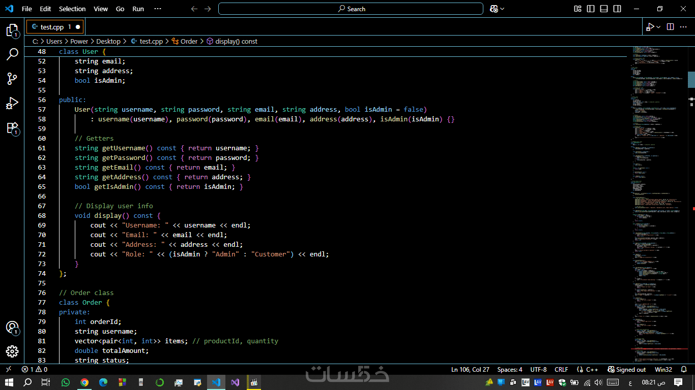Screen dimensions: 695x390
Task: Go back using the title bar arrow
Action: click(194, 9)
